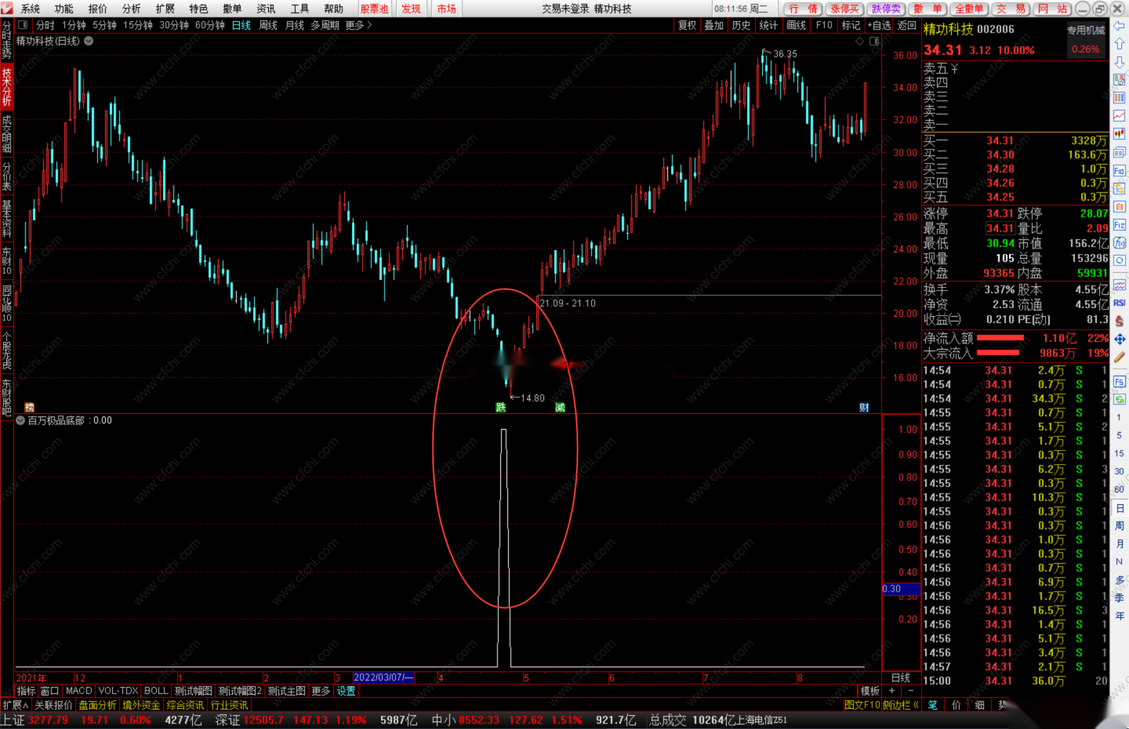
Task: Click the 跌 marker below the chart low
Action: [501, 407]
